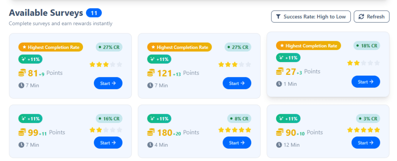Click the coins icon beside 180 points
Viewport: 397px width, 161px height.
151,132
